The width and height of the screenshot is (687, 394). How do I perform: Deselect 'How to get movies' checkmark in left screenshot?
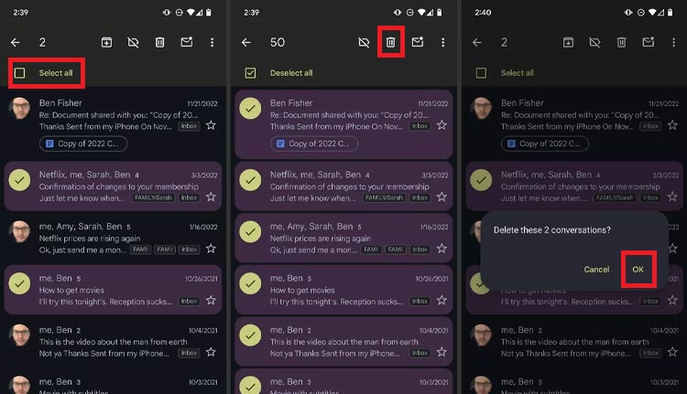(x=19, y=283)
